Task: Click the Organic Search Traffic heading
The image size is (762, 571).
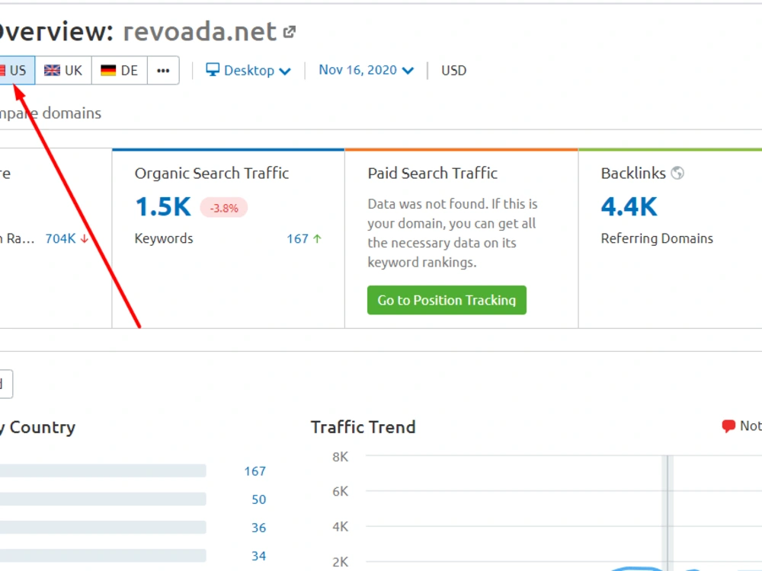Action: click(212, 174)
